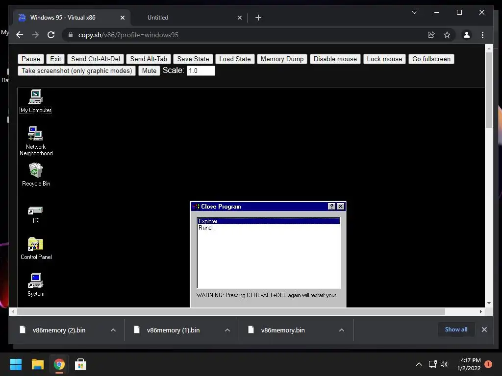Click Save State
This screenshot has height=376, width=502.
(193, 59)
